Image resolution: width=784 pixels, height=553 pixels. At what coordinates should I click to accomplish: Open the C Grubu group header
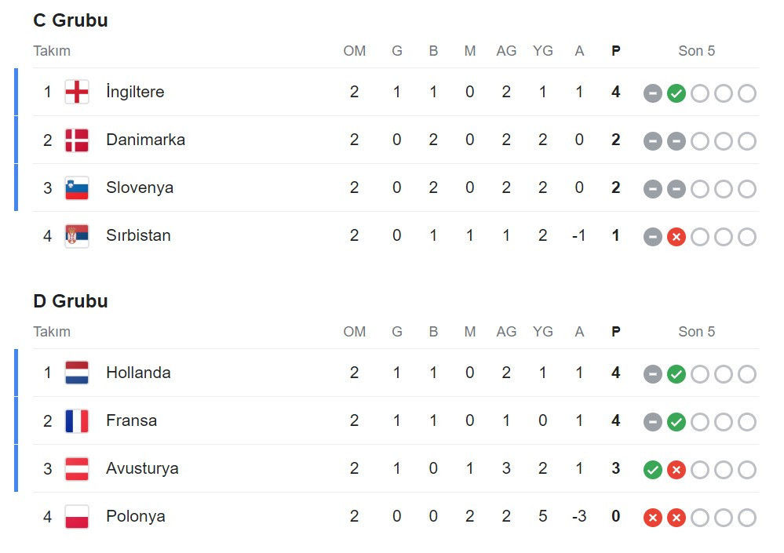[70, 20]
